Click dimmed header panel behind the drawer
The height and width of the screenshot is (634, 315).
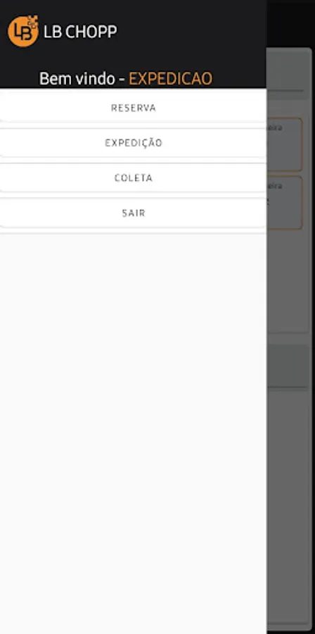click(288, 73)
